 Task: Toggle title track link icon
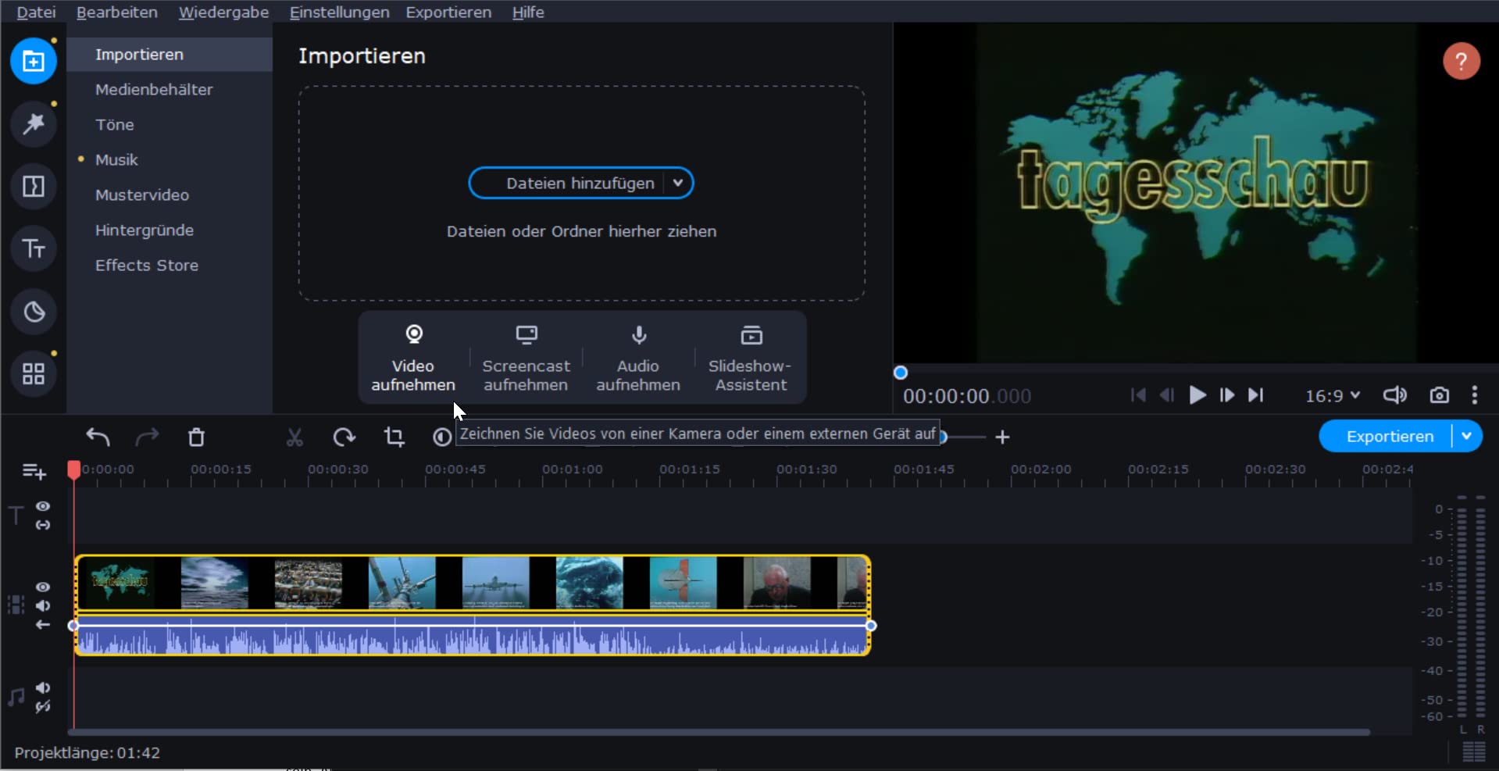click(43, 525)
